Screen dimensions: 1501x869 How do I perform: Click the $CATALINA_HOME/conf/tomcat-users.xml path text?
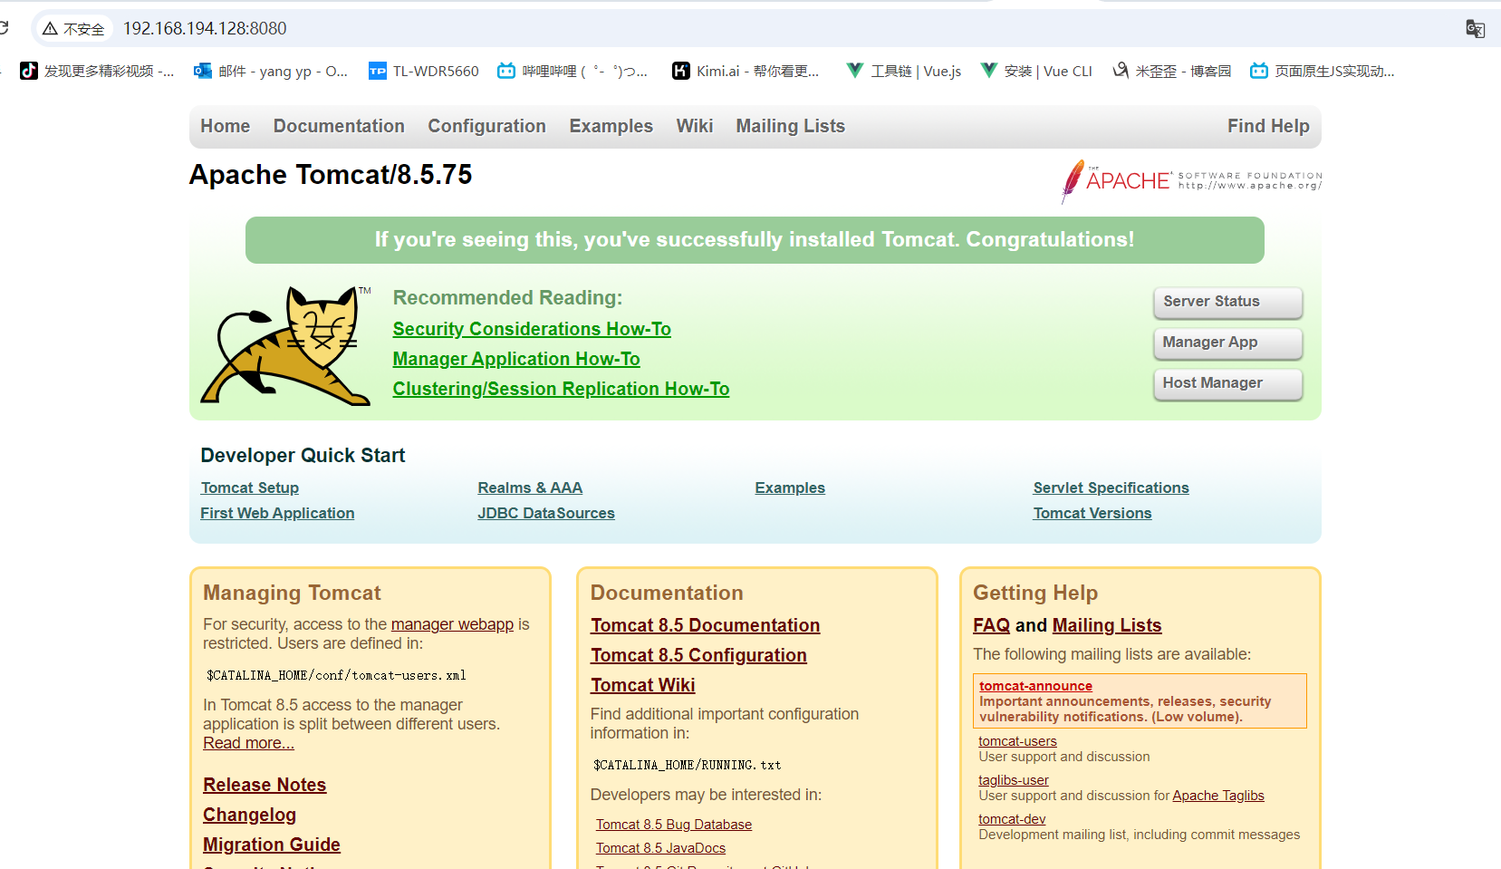pyautogui.click(x=336, y=675)
